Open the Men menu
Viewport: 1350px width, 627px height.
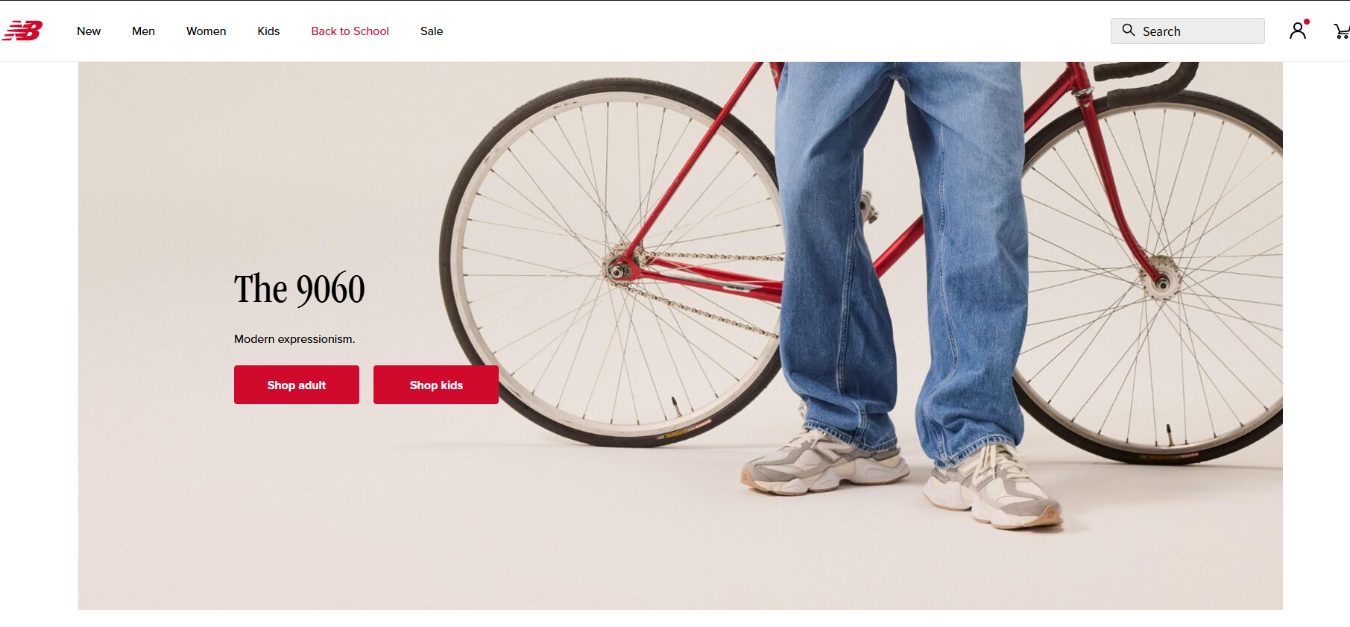pyautogui.click(x=143, y=31)
